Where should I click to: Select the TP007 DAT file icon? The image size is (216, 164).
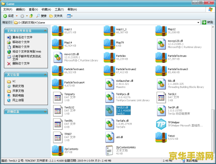coord(58,137)
